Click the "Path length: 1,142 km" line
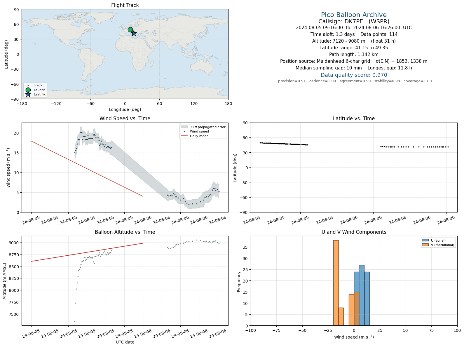The width and height of the screenshot is (464, 347). (354, 55)
